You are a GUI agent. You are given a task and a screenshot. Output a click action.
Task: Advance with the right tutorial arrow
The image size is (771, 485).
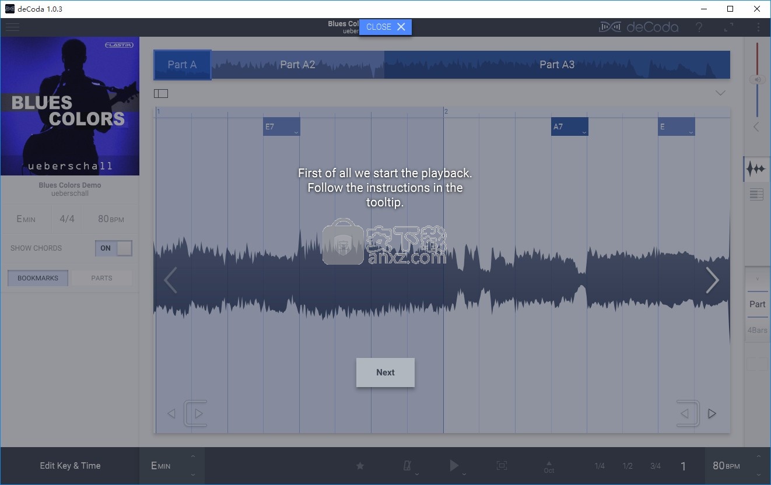pyautogui.click(x=712, y=280)
